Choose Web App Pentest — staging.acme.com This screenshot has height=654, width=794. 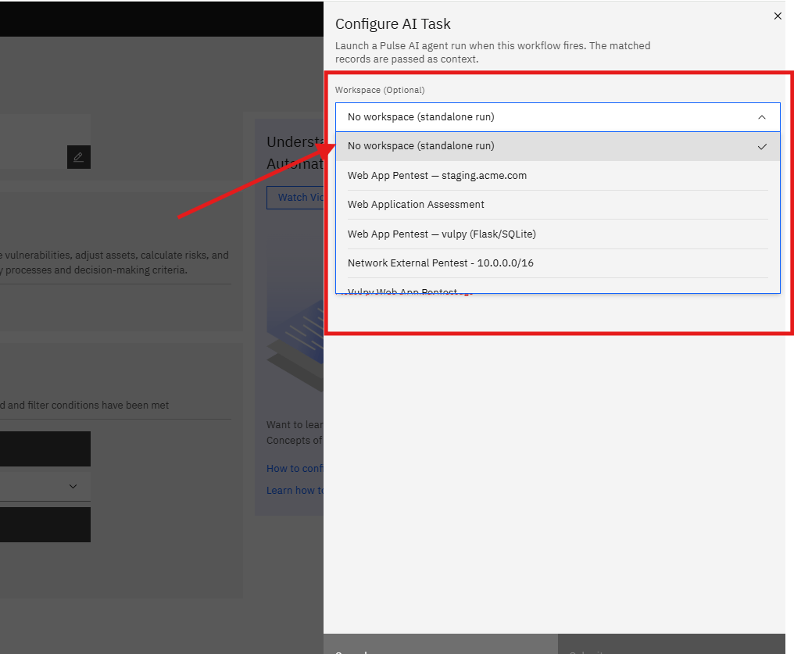(557, 176)
